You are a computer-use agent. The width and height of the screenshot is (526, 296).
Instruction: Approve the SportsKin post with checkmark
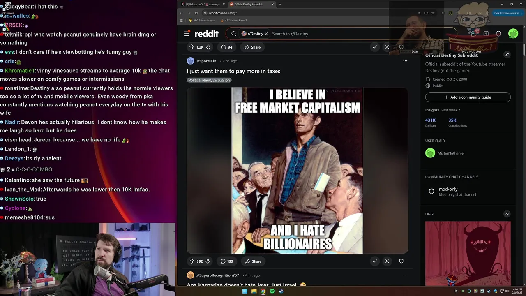(375, 261)
